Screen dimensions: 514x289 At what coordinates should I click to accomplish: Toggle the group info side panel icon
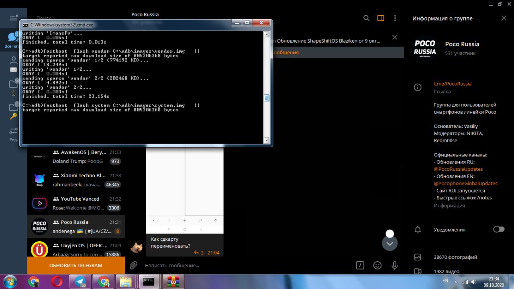(381, 18)
